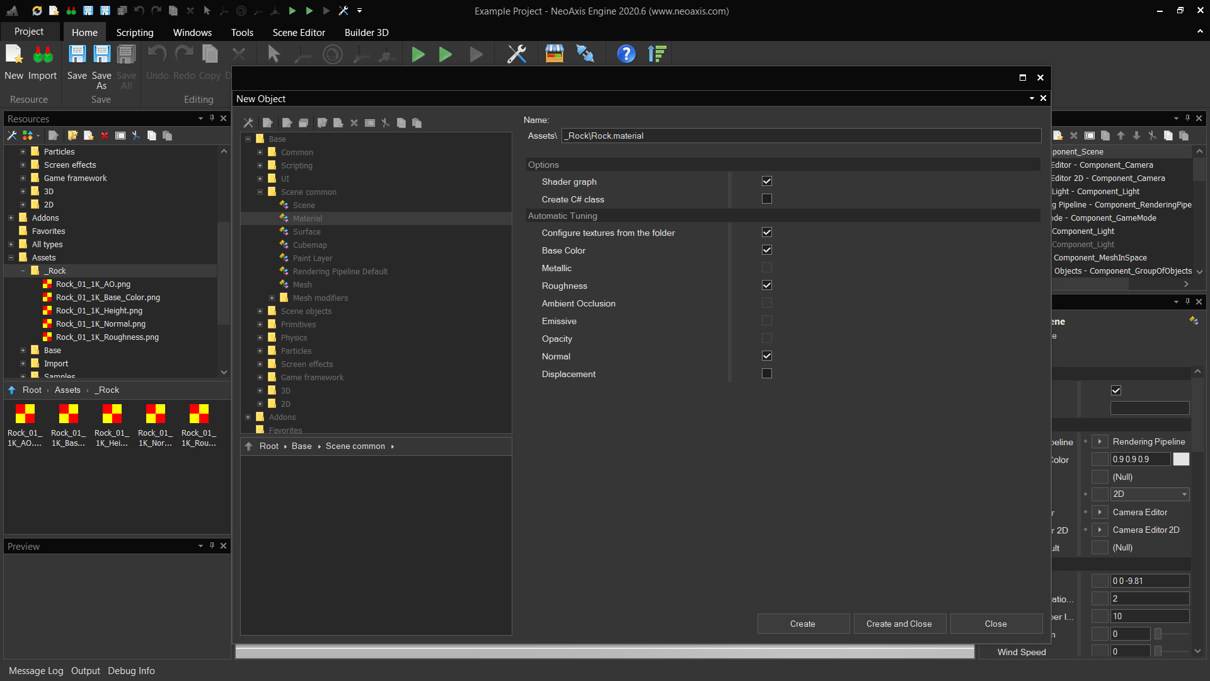Click the Import resource icon
Screen dimensions: 1210x681
pos(43,55)
